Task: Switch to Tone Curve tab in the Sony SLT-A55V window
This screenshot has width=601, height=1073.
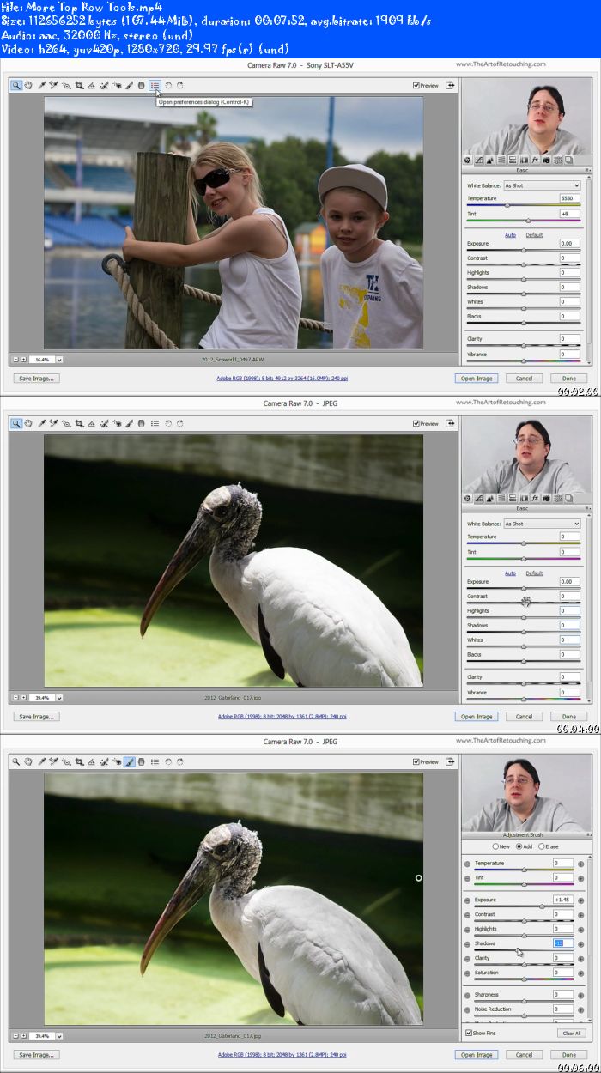Action: point(479,160)
